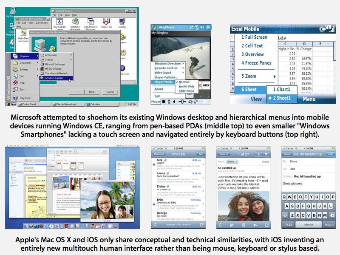Image resolution: width=340 pixels, height=255 pixels.
Task: Select Slide Show player mode
Action: coord(187,91)
